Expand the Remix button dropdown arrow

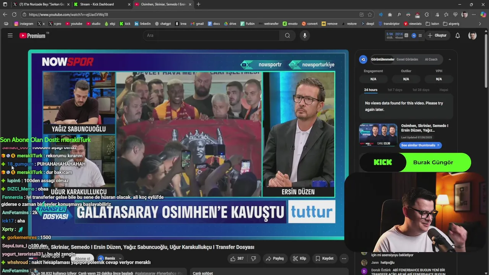click(x=120, y=259)
